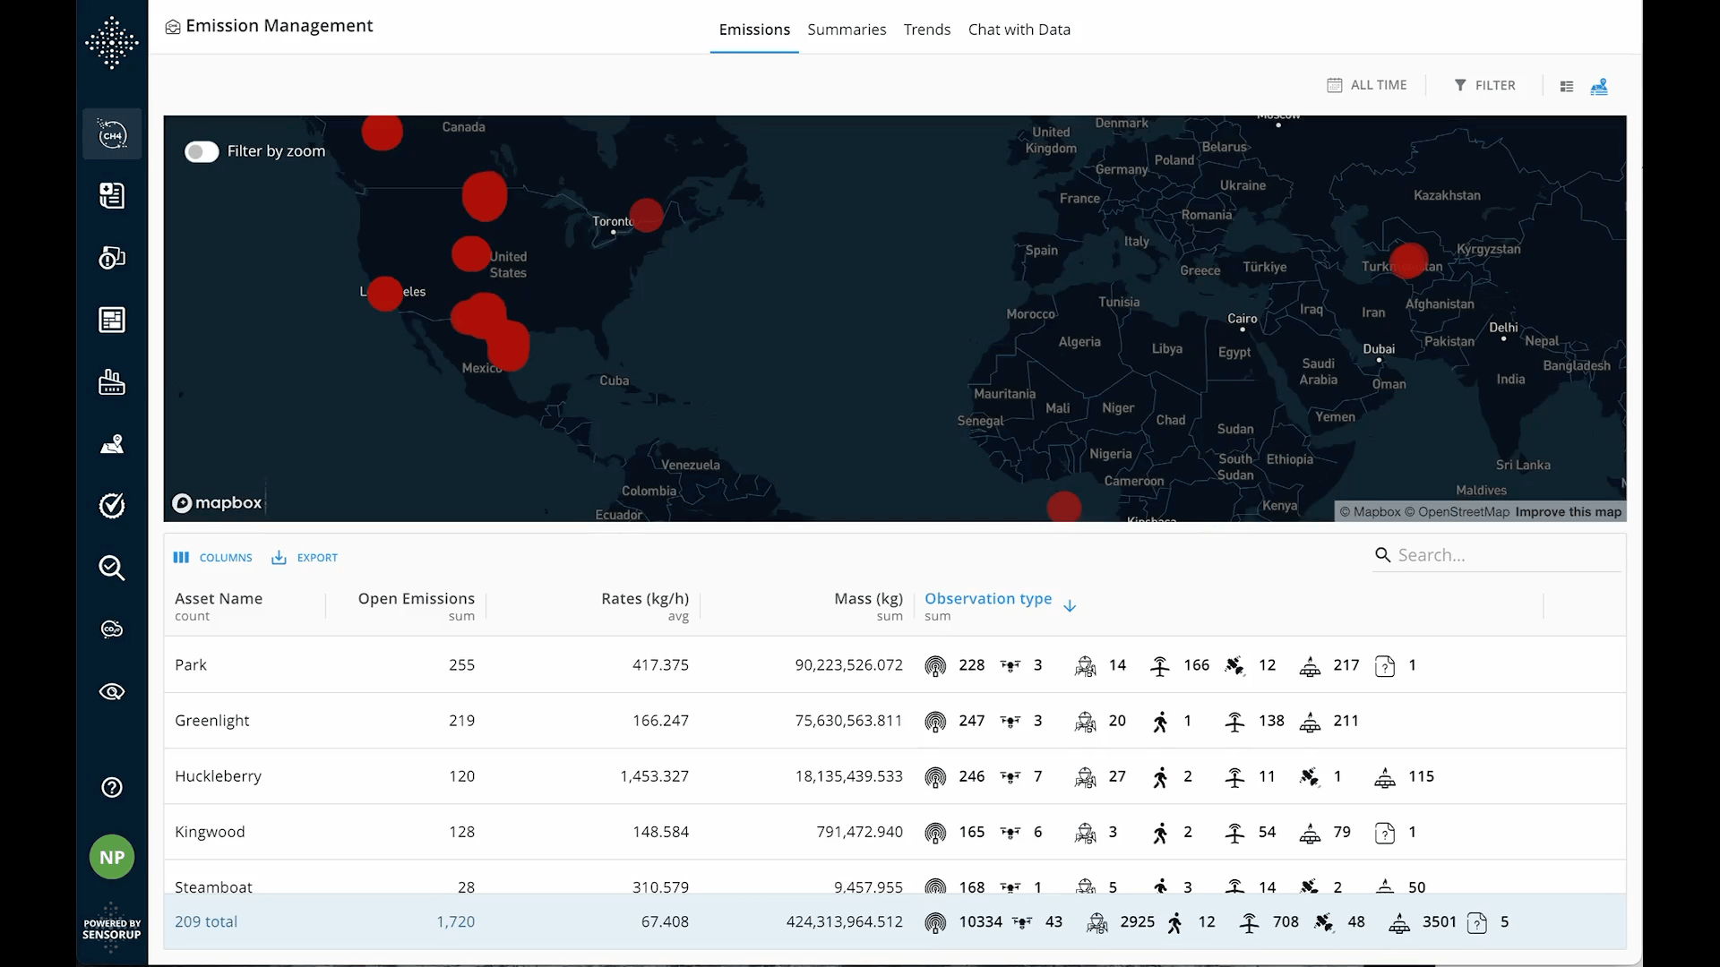
Task: Click the EXPORT button
Action: 305,557
